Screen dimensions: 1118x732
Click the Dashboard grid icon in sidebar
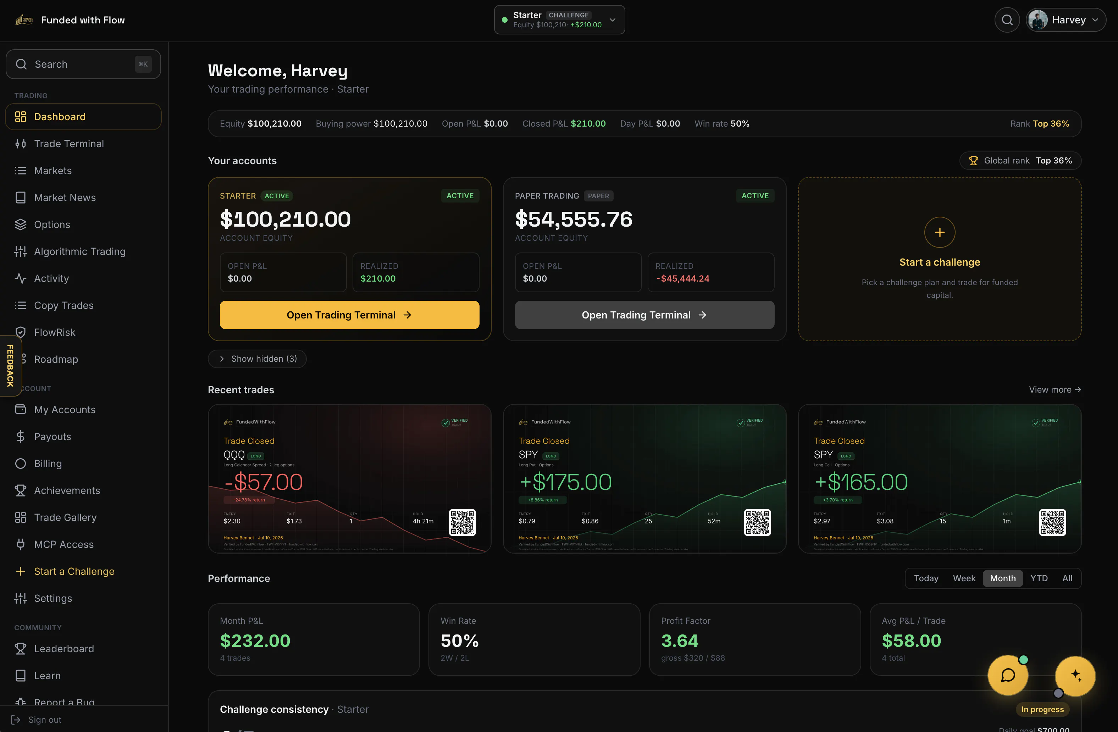pos(20,117)
